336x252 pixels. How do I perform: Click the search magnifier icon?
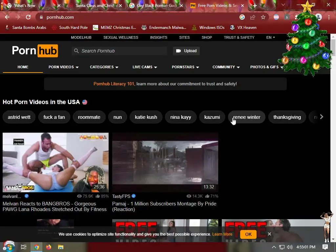(76, 51)
